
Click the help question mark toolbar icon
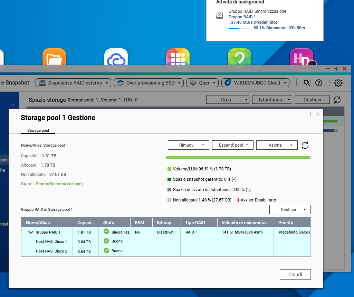point(319,83)
